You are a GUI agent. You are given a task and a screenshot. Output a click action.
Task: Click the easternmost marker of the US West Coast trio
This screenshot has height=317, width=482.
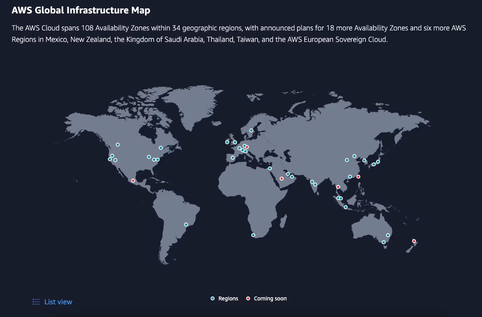(115, 160)
